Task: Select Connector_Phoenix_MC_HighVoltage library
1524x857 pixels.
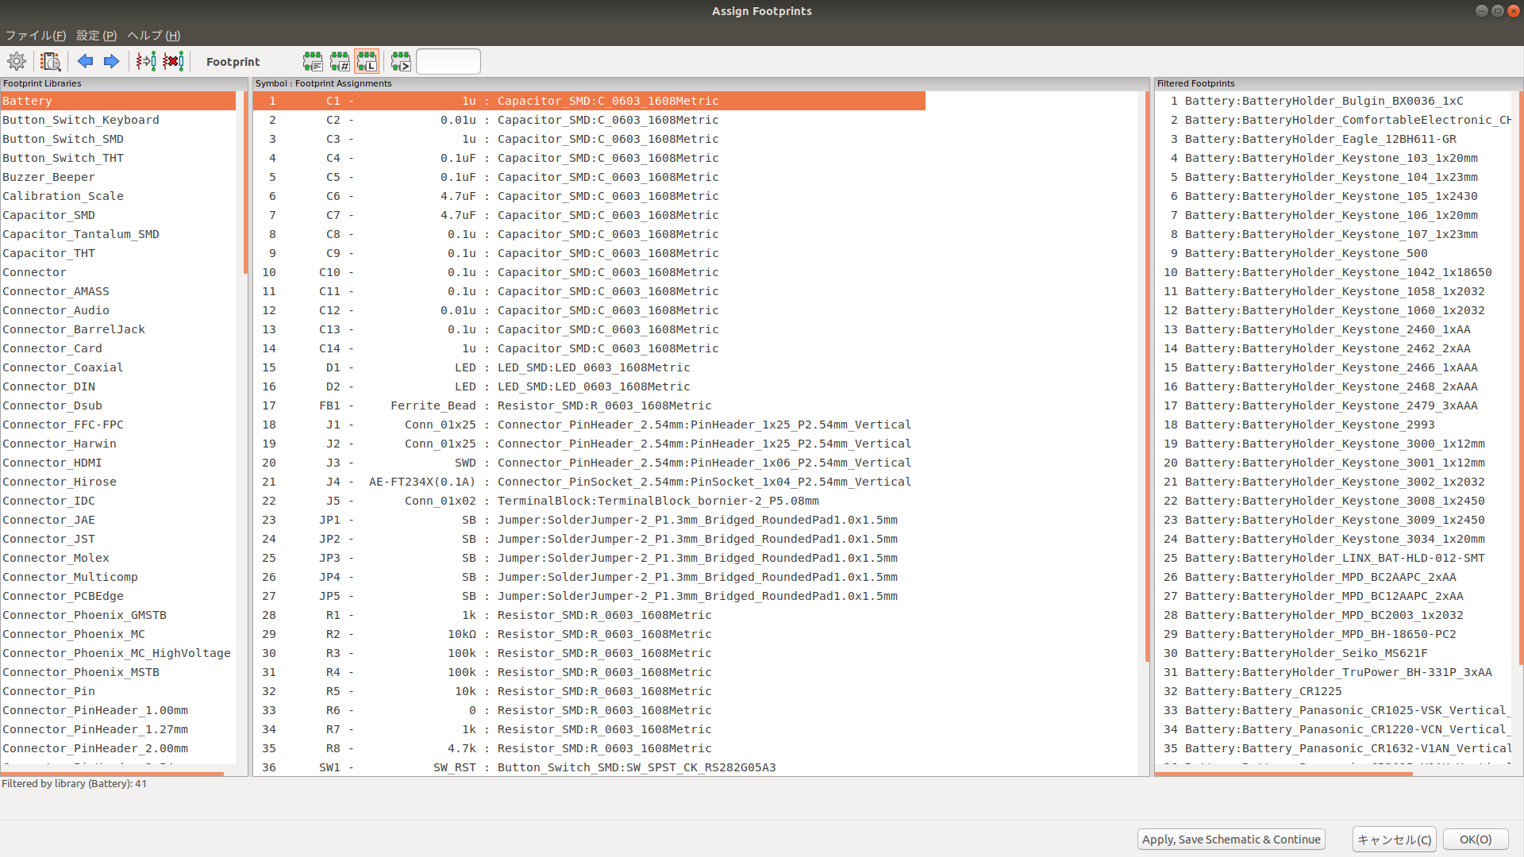Action: pos(117,653)
